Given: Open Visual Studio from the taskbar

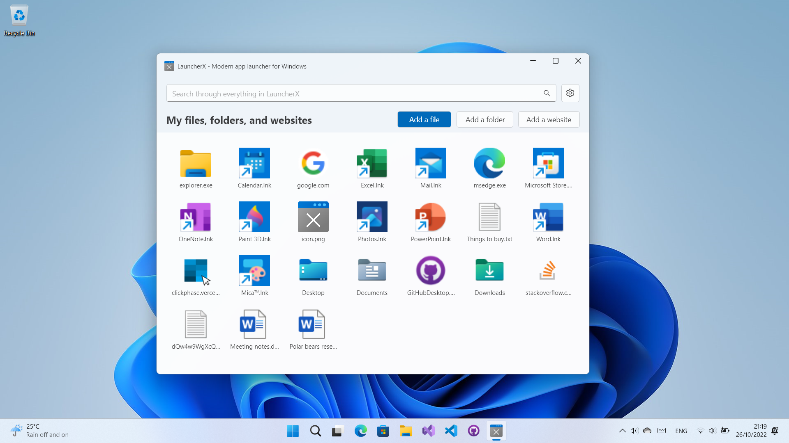Looking at the screenshot, I should click(428, 431).
